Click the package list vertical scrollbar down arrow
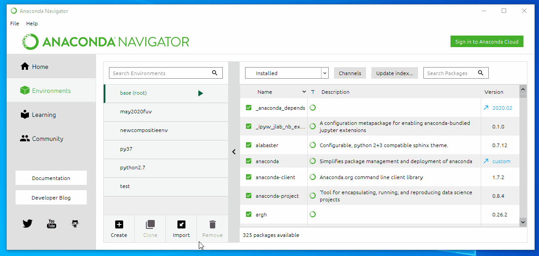Image resolution: width=539 pixels, height=256 pixels. coord(523,221)
